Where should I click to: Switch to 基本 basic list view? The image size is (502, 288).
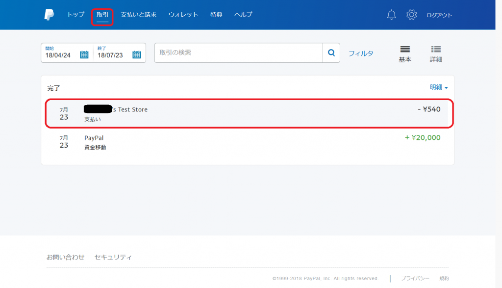click(405, 53)
